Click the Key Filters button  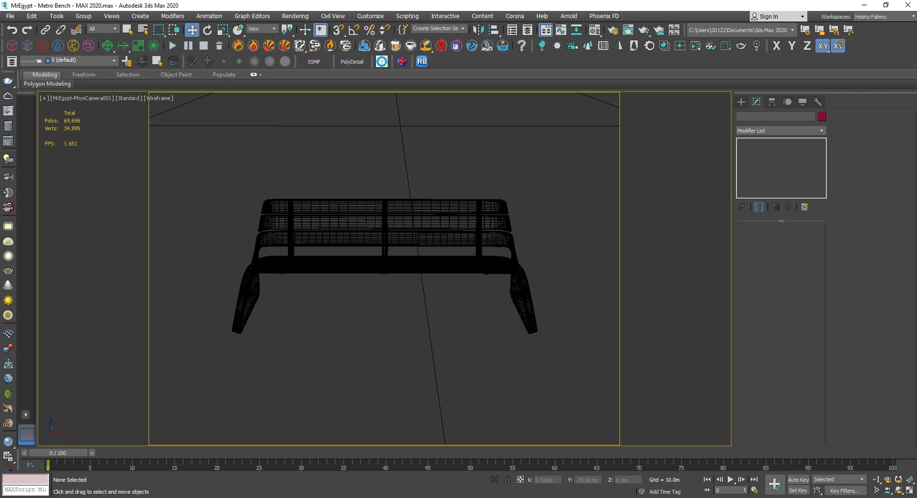845,490
